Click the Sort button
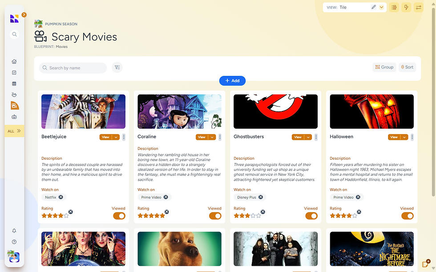 pos(407,67)
